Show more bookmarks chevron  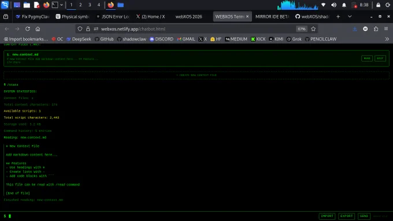[x=387, y=39]
